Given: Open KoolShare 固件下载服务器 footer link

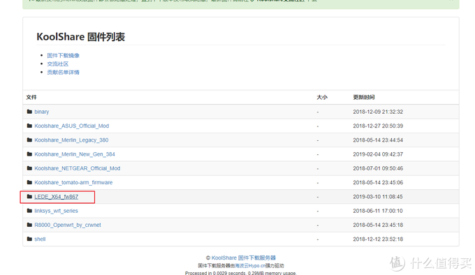Looking at the screenshot, I should [244, 258].
